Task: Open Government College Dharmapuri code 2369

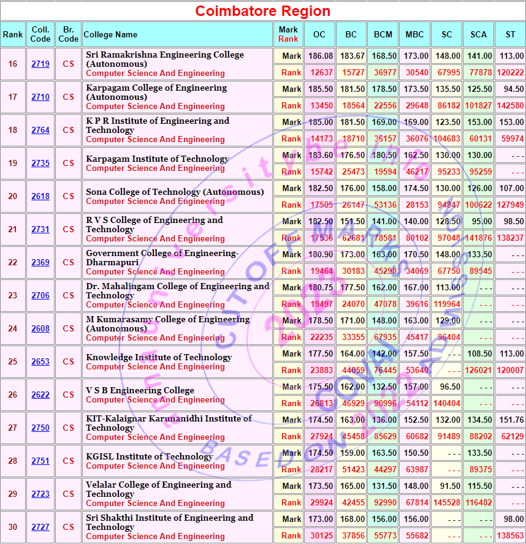Action: point(40,263)
